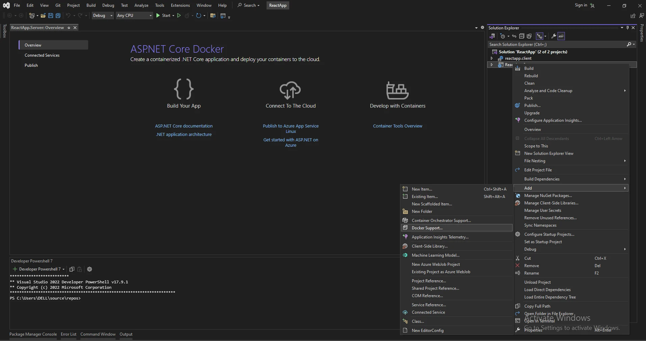Choose Set as Startup Project menu item

pyautogui.click(x=571, y=242)
